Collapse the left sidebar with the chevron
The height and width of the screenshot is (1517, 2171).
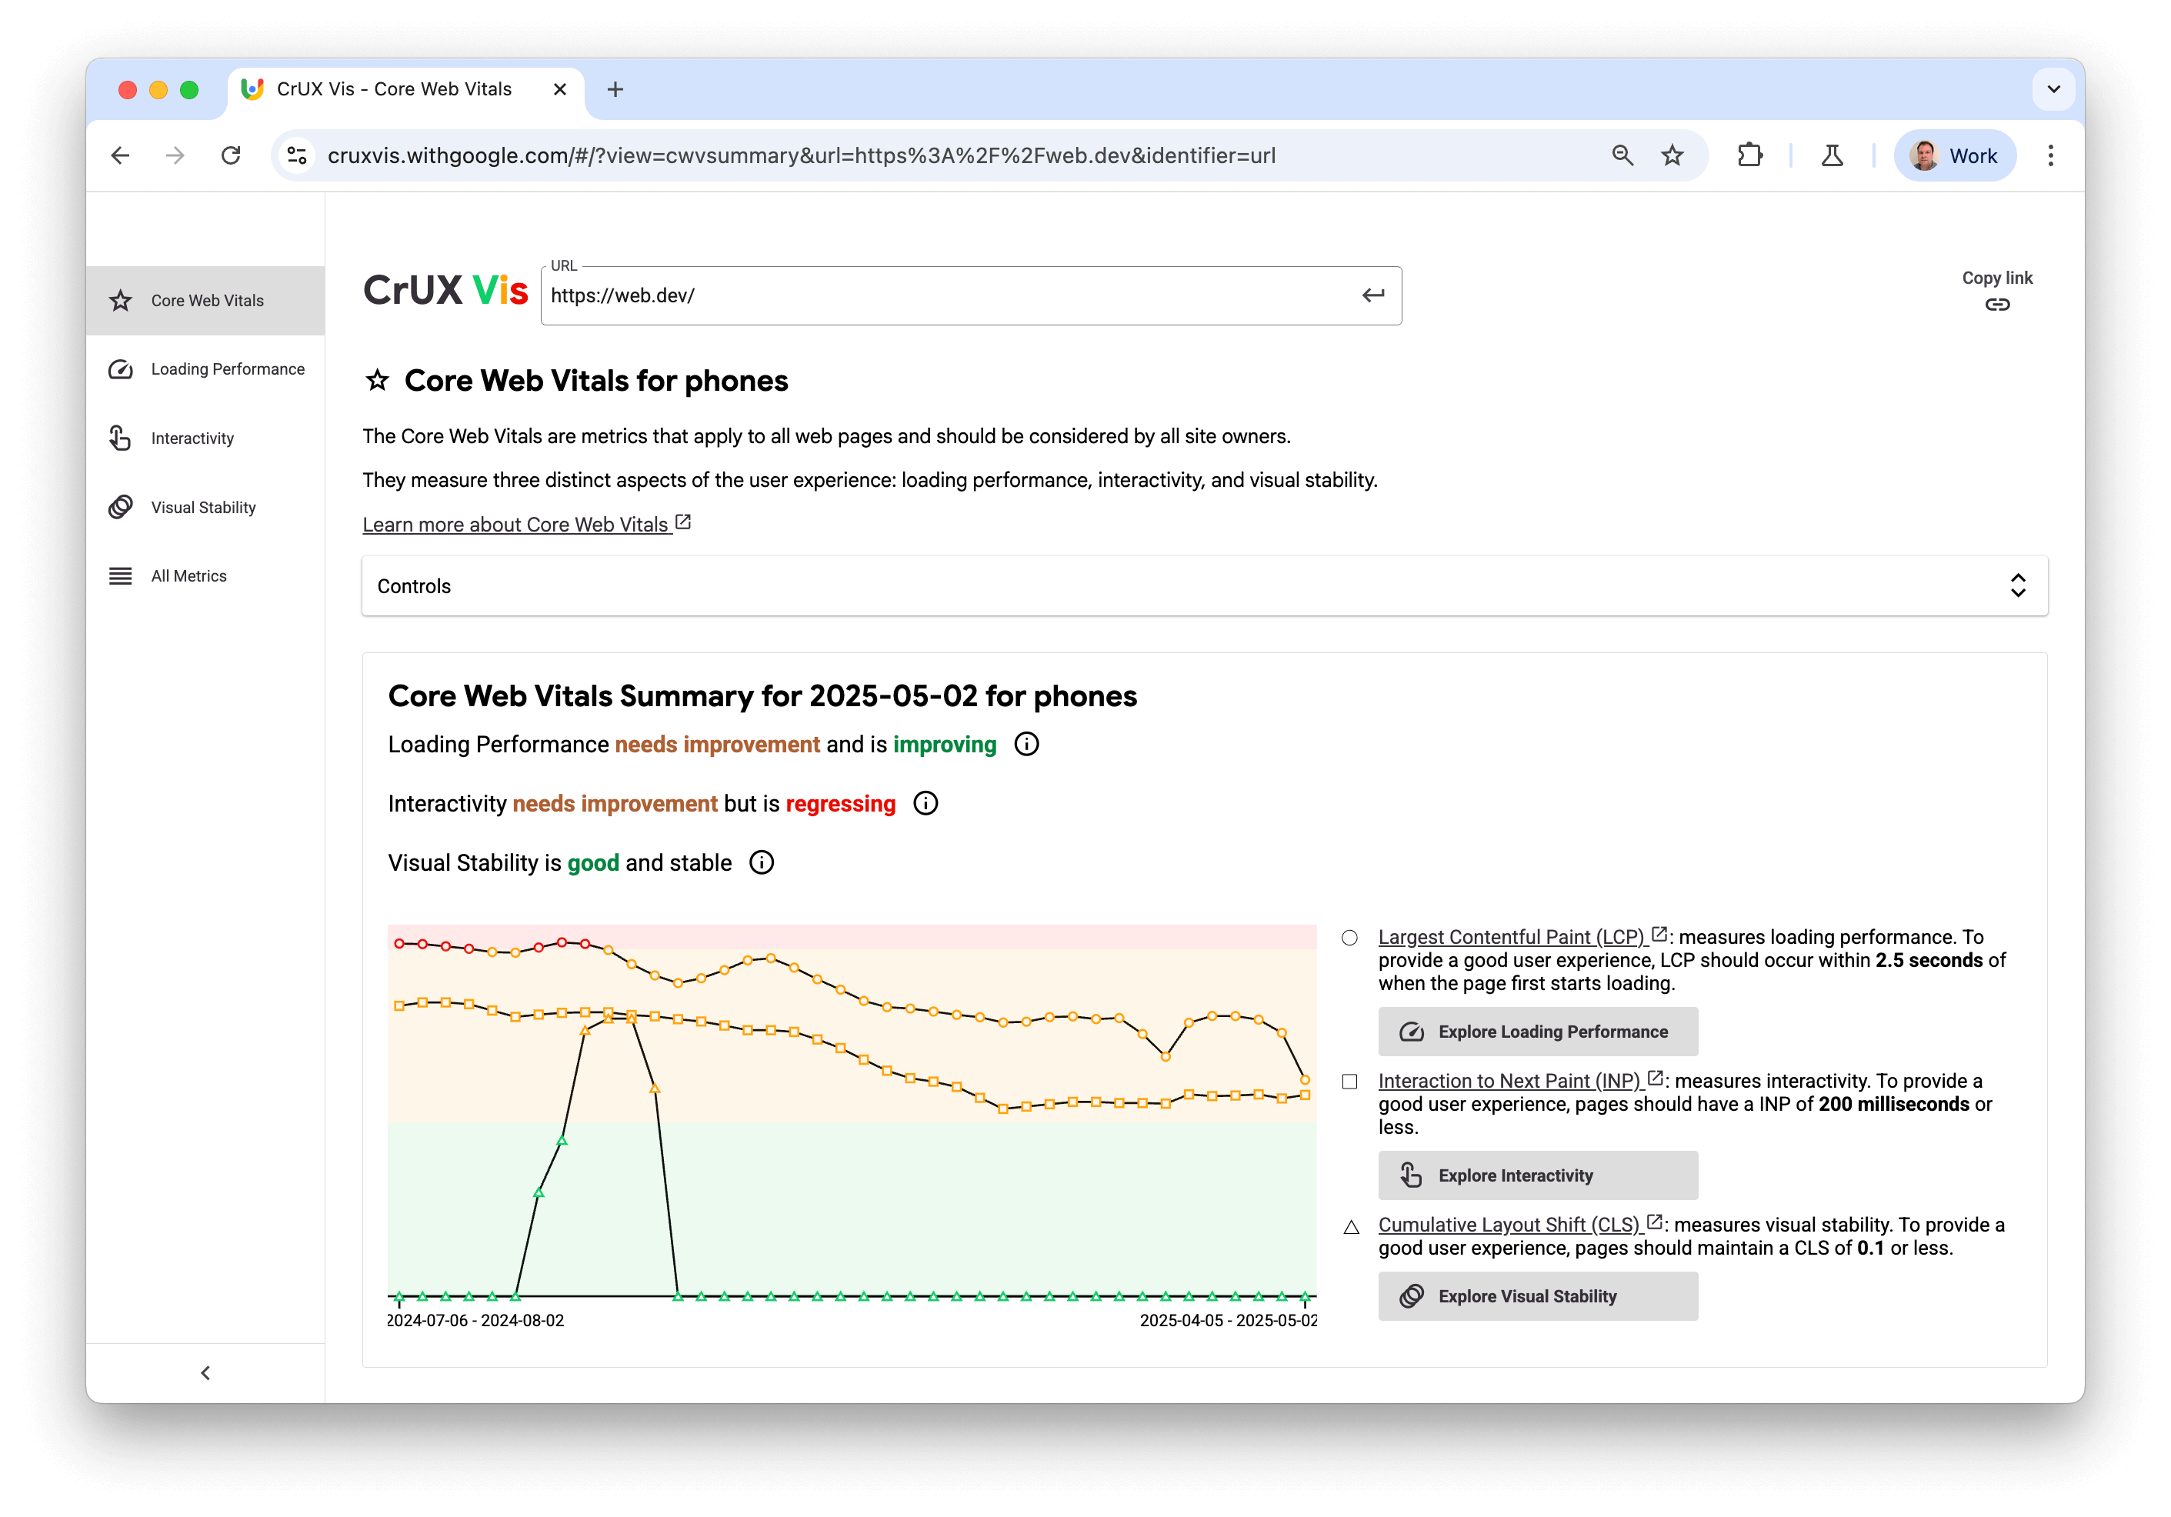coord(205,1372)
